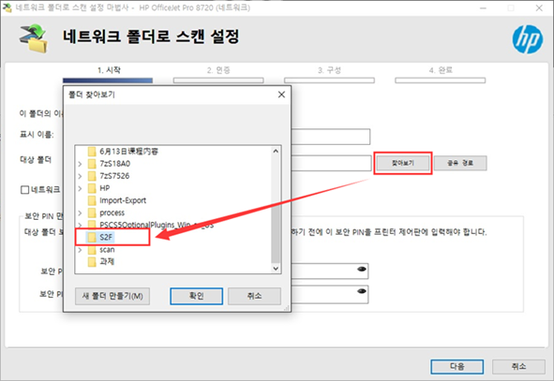Viewport: 554px width, 381px height.
Task: Click the scan to folder wizard icon
Action: (x=33, y=38)
